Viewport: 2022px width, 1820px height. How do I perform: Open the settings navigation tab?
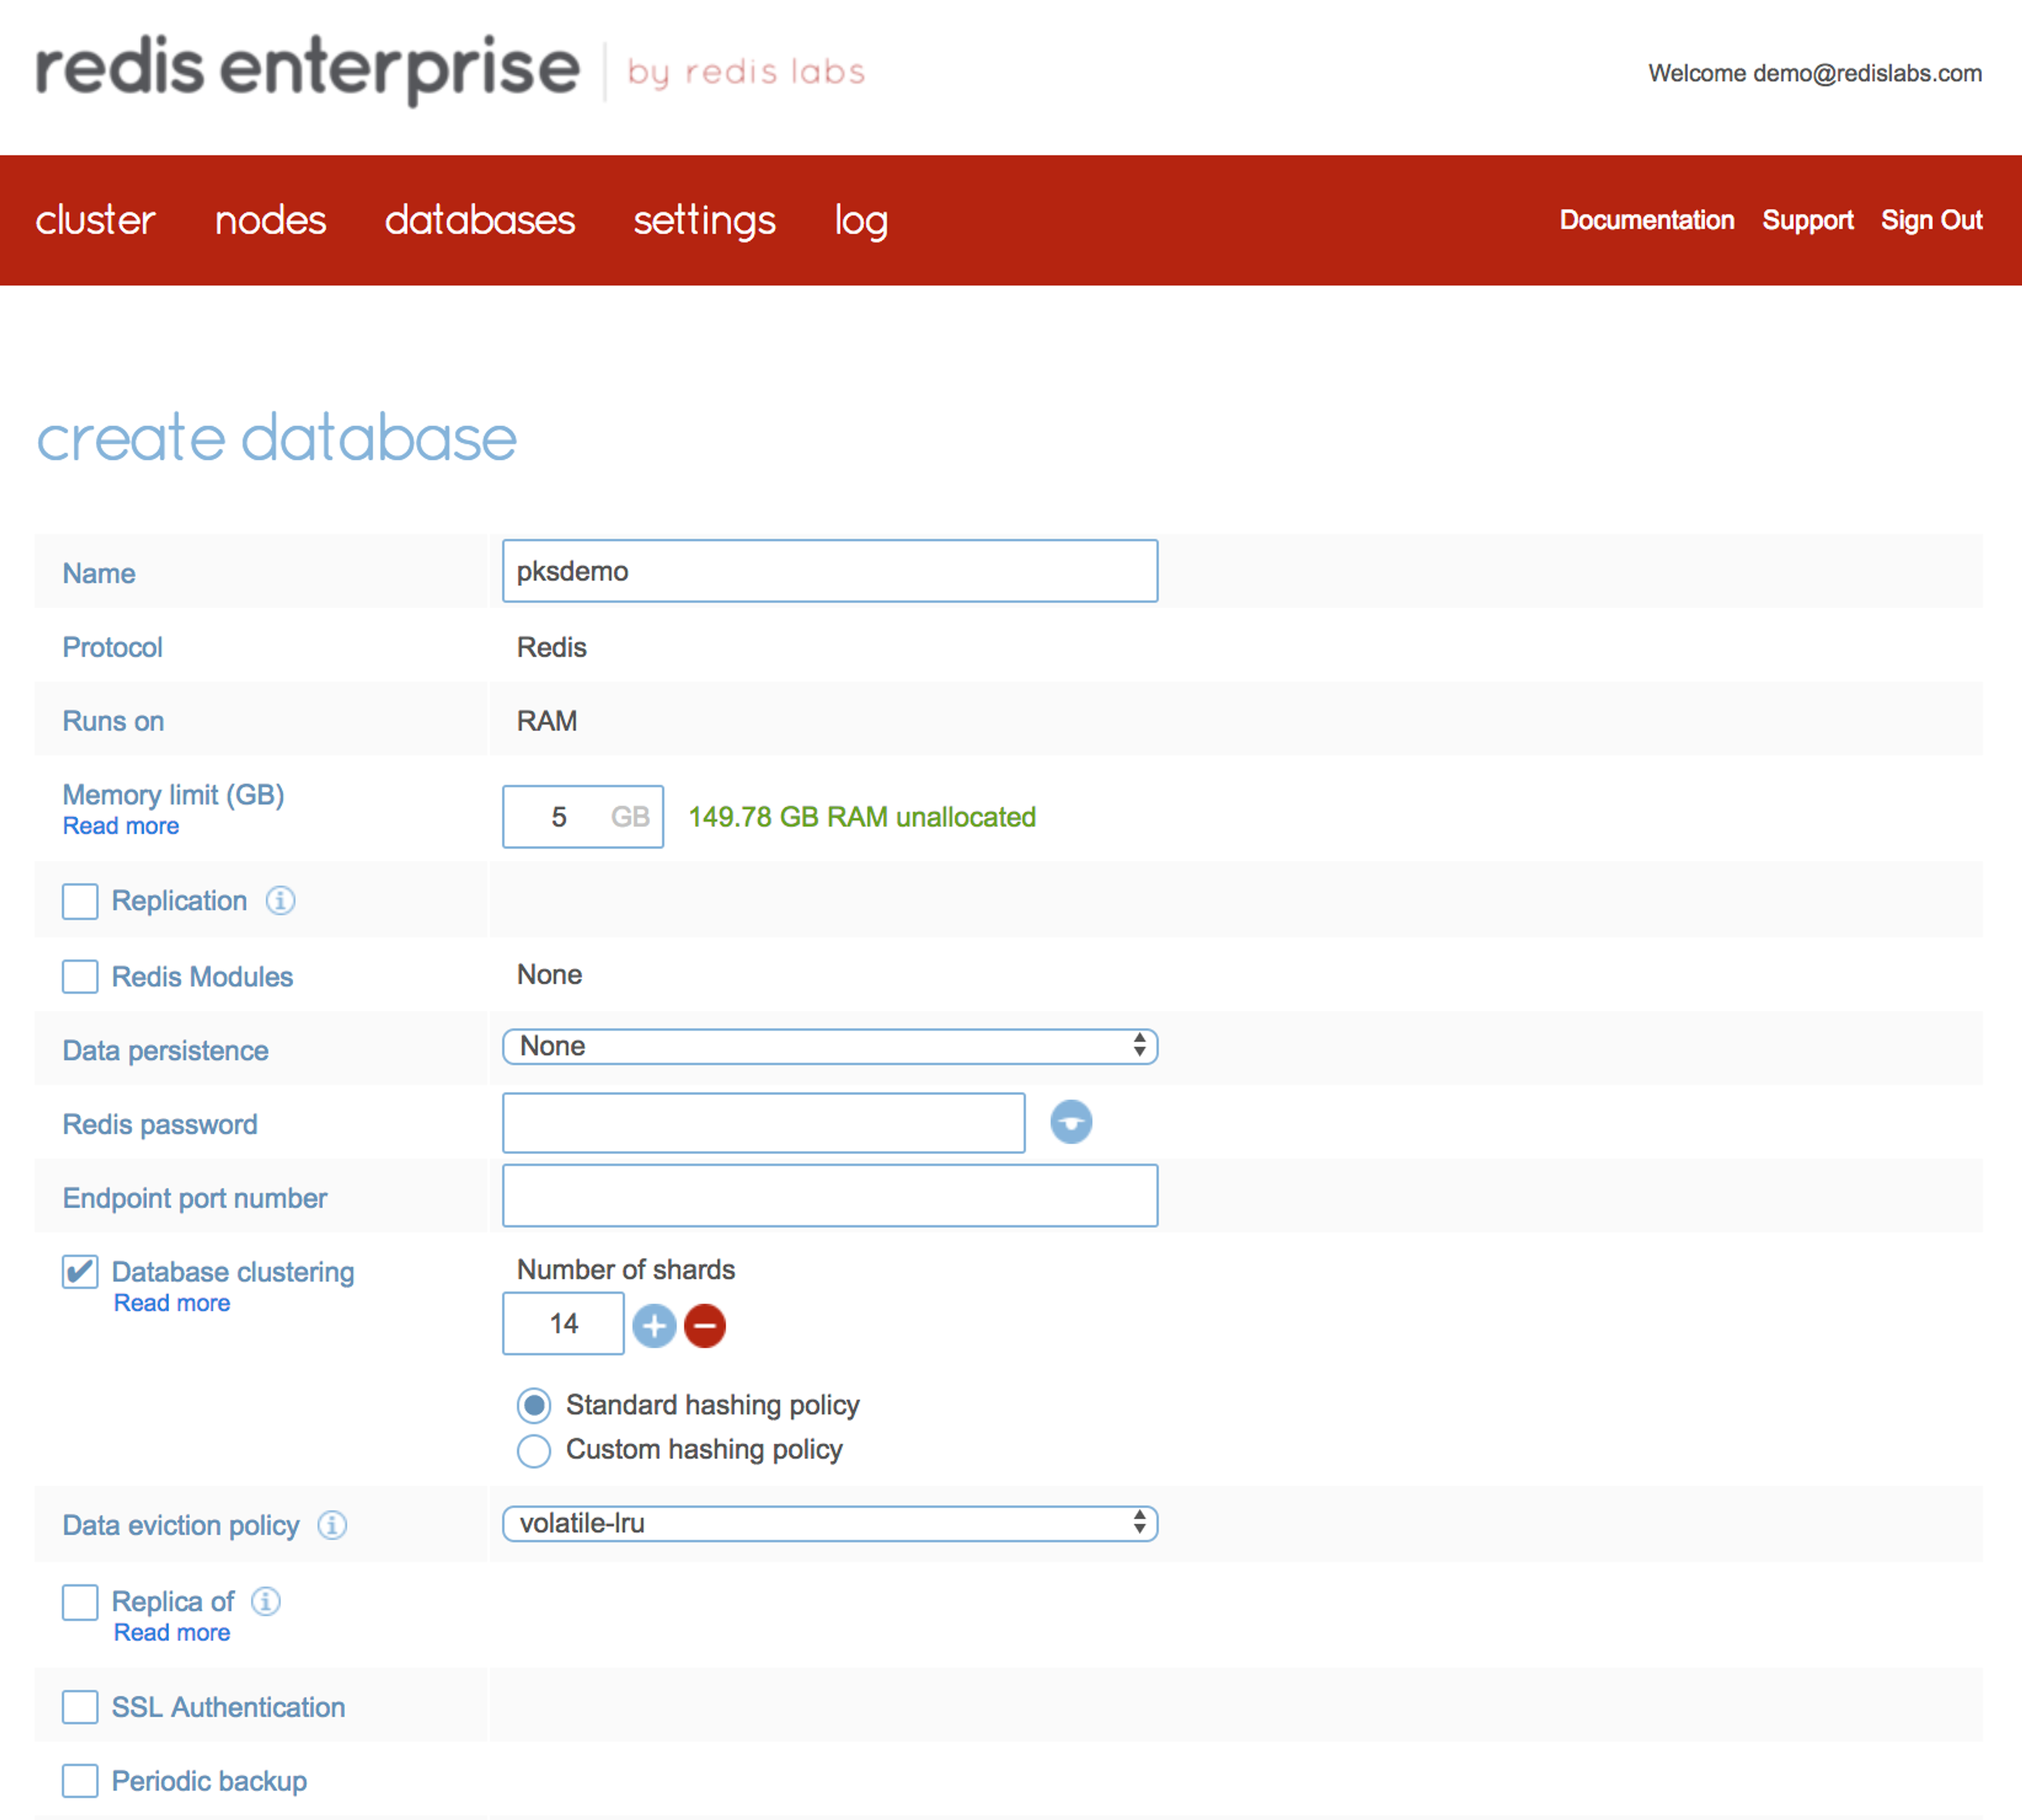pos(704,220)
